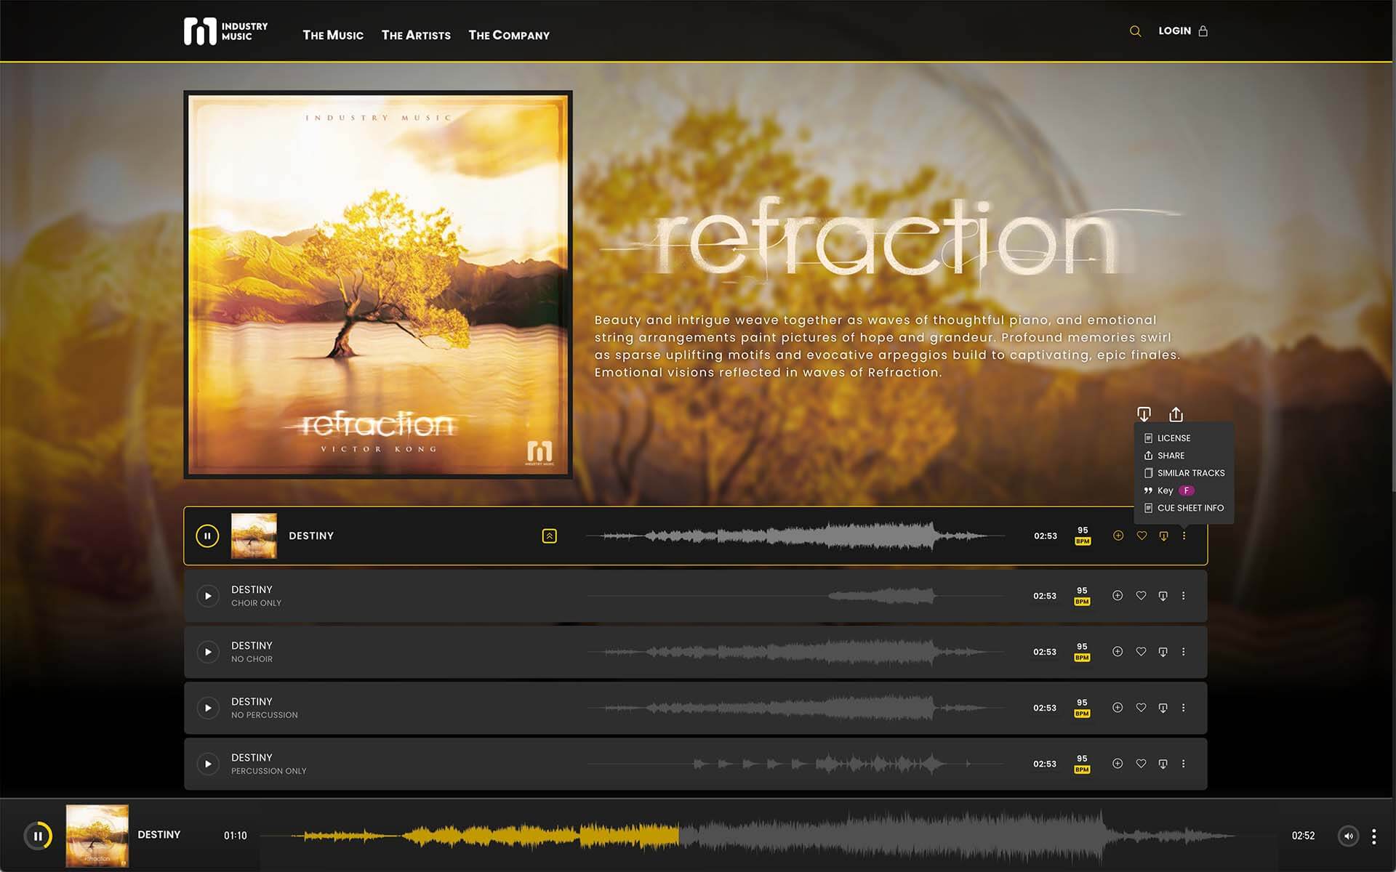Open options for Destiny No Choir
The height and width of the screenshot is (872, 1396).
[x=1184, y=652]
